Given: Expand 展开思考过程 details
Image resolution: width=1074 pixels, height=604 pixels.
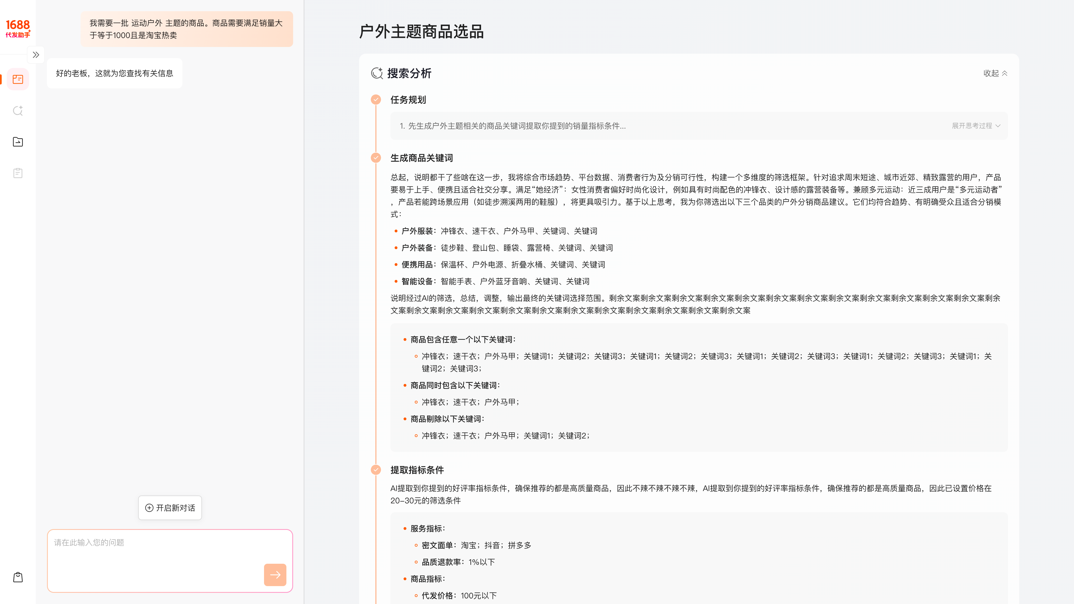Looking at the screenshot, I should click(976, 126).
